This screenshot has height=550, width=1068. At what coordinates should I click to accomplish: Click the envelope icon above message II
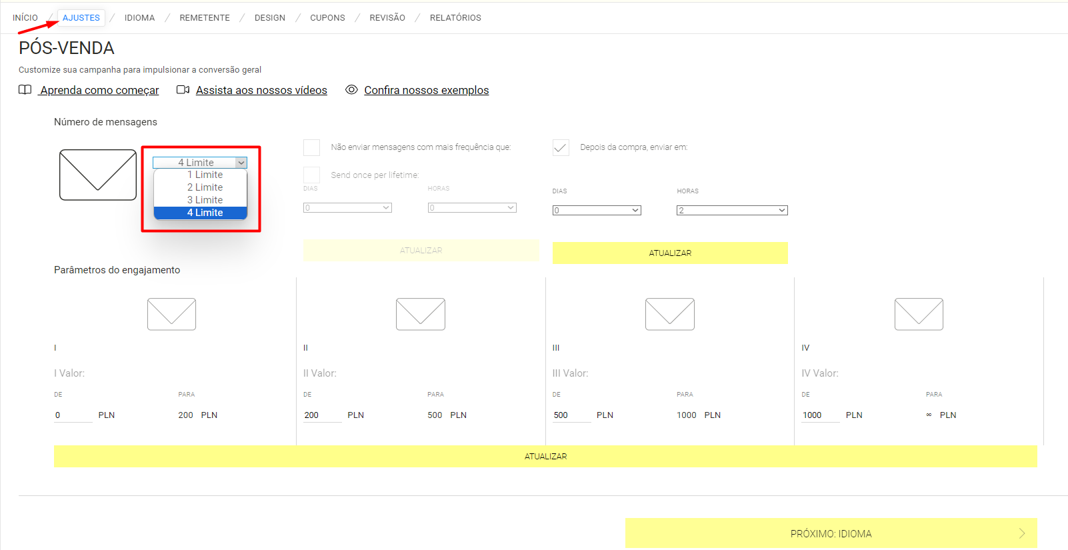tap(421, 314)
